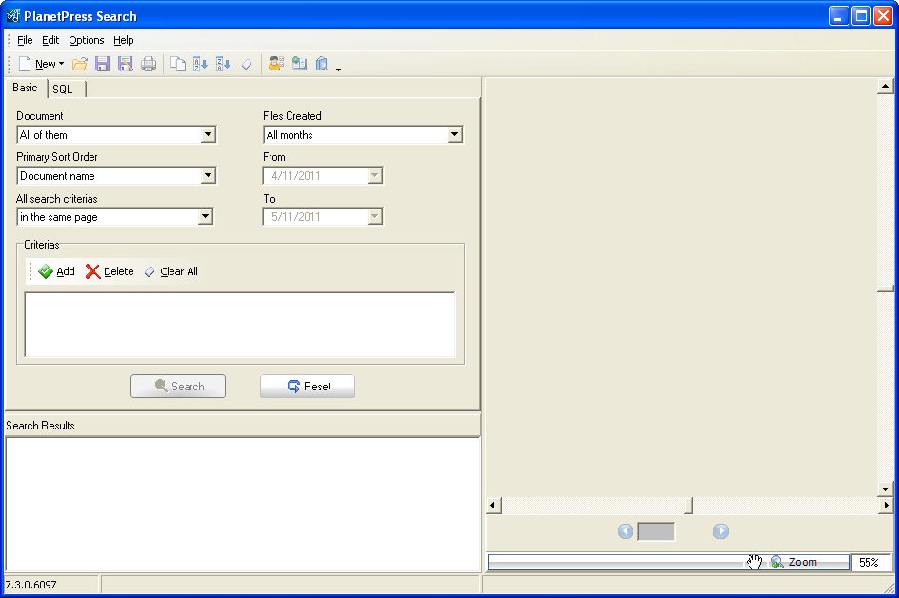Click the horizontal scrollbar thumb in preview
Viewport: 899px width, 598px height.
point(689,505)
